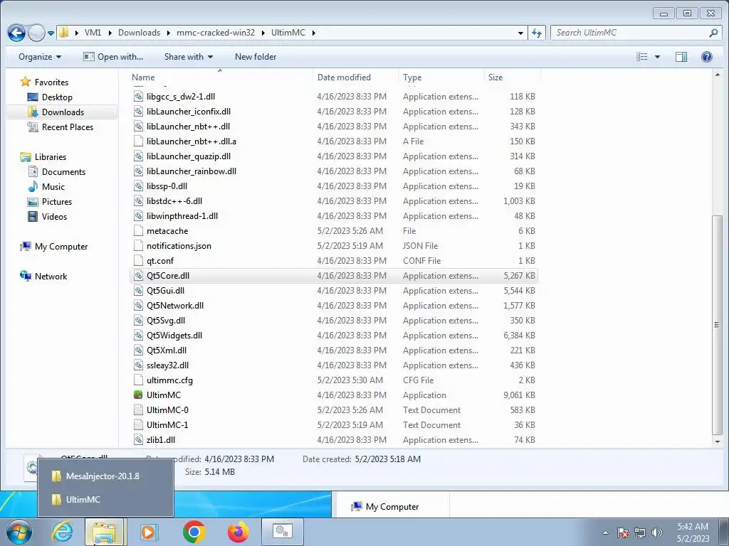Launch Windows Media Player from taskbar

150,532
